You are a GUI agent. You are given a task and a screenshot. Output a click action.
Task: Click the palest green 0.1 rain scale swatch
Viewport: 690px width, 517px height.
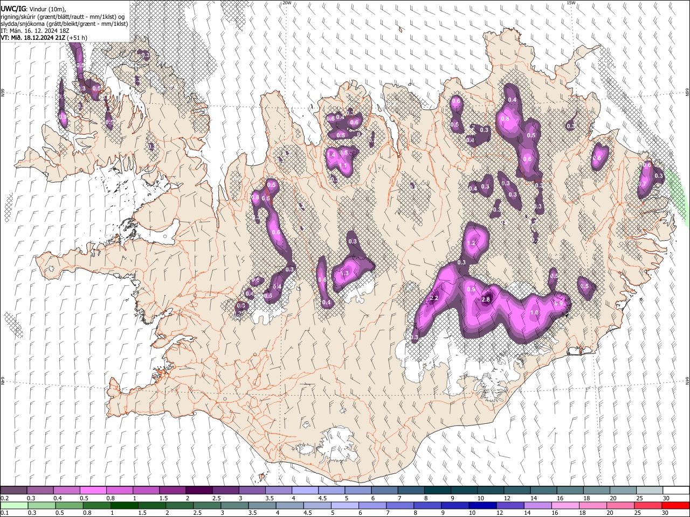[x=14, y=505]
